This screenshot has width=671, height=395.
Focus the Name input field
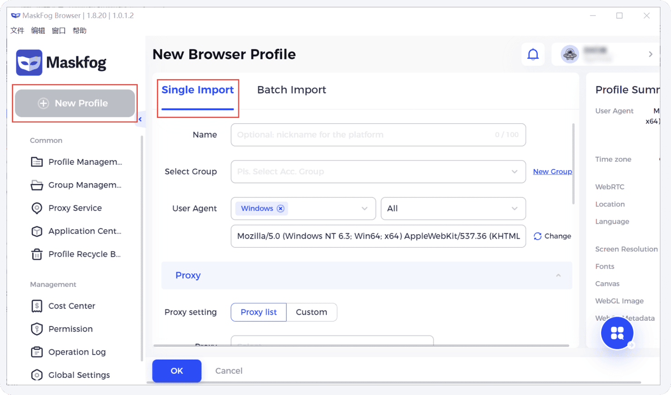(378, 135)
